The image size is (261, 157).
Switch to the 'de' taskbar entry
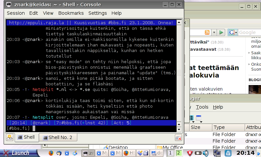click(157, 153)
